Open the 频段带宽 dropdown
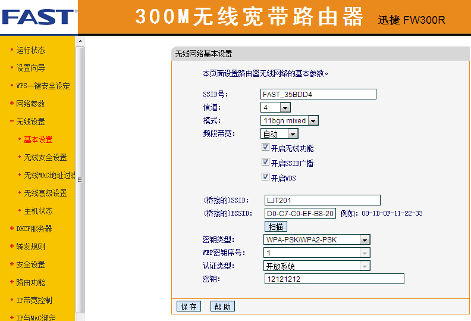This screenshot has height=321, width=471. pyautogui.click(x=280, y=133)
